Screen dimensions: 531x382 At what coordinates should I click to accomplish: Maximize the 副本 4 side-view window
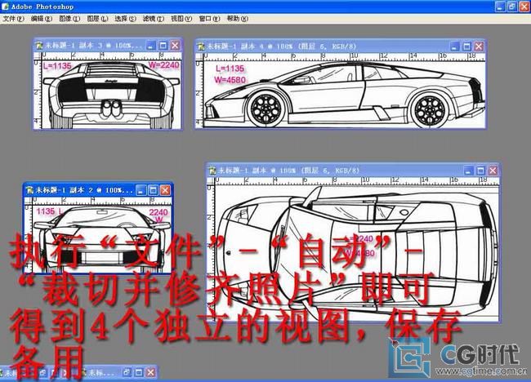pos(467,47)
